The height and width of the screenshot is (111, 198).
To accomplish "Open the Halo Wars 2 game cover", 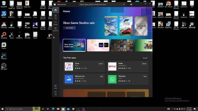I will click(141, 26).
